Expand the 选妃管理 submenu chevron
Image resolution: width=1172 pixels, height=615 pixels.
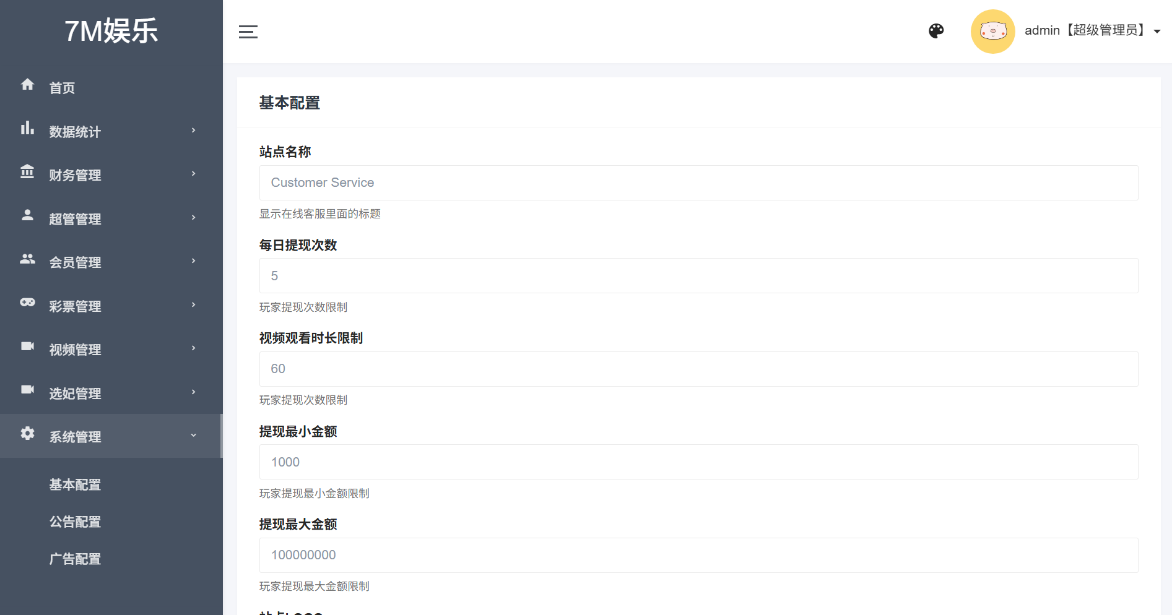tap(194, 392)
